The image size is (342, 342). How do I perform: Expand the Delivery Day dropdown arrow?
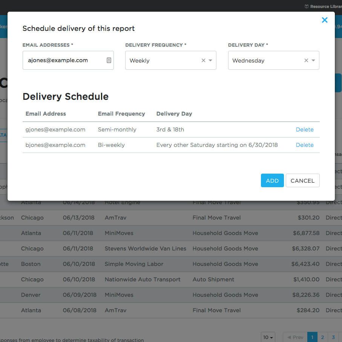tap(313, 61)
